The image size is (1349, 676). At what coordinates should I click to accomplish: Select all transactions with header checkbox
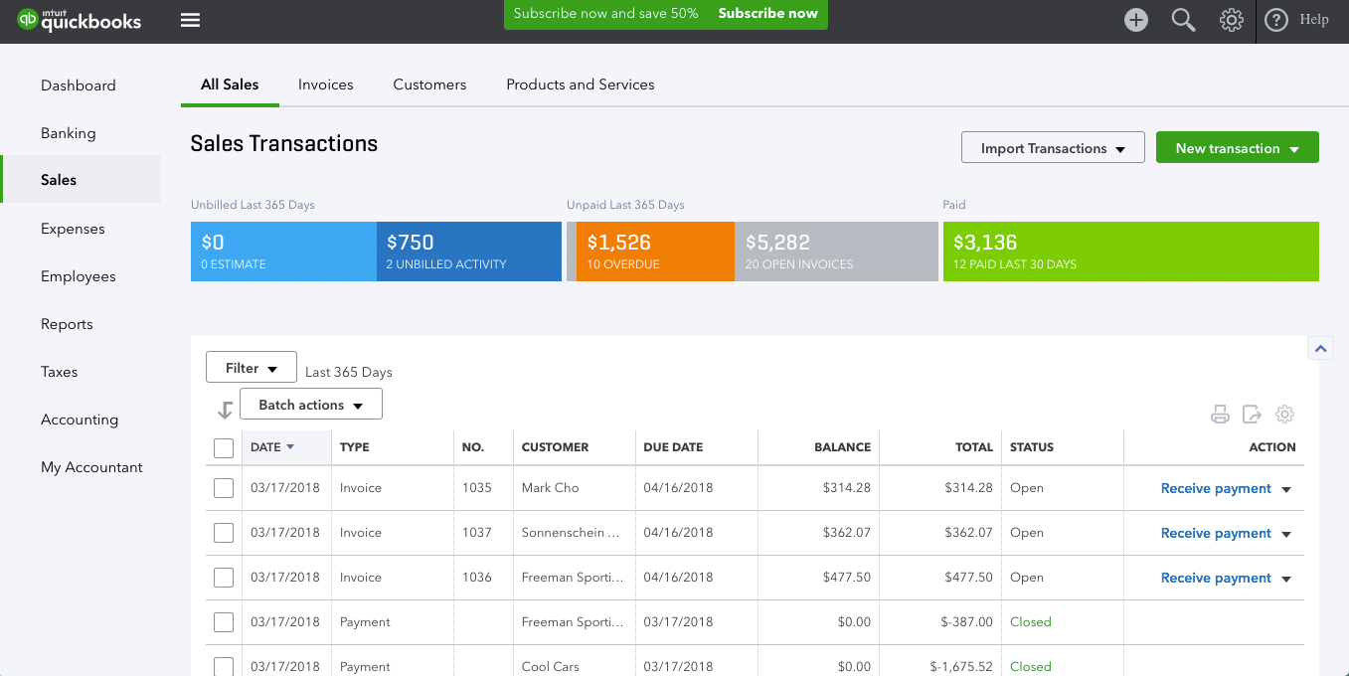224,448
